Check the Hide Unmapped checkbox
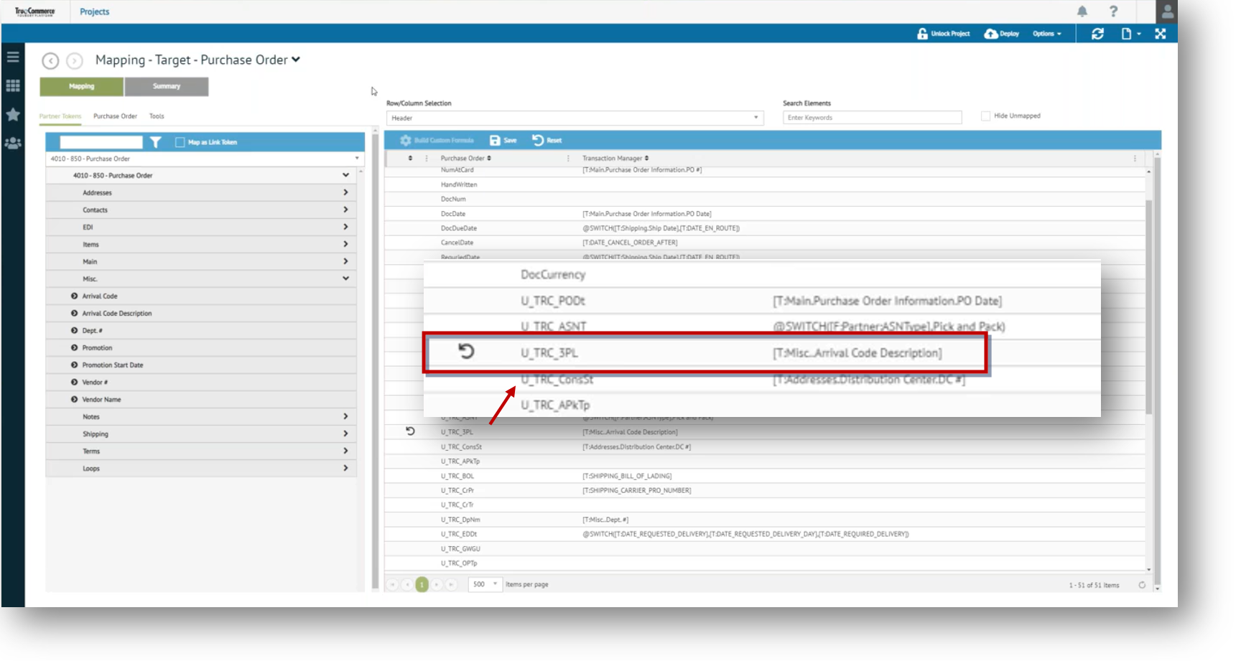1241x661 pixels. (x=985, y=116)
